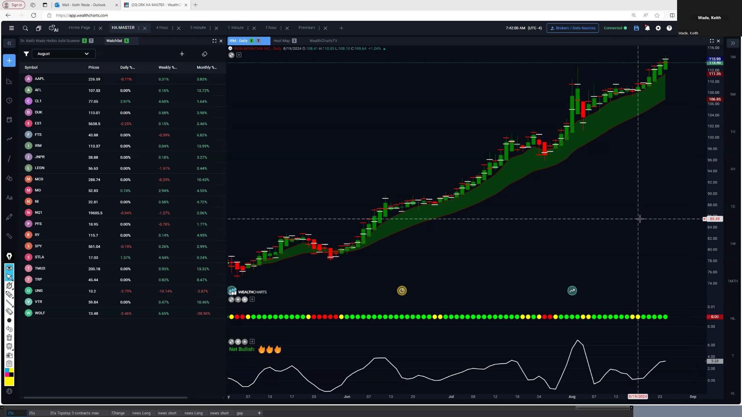This screenshot has height=417, width=742.
Task: Open the WealthChartsTV tab
Action: tap(323, 41)
